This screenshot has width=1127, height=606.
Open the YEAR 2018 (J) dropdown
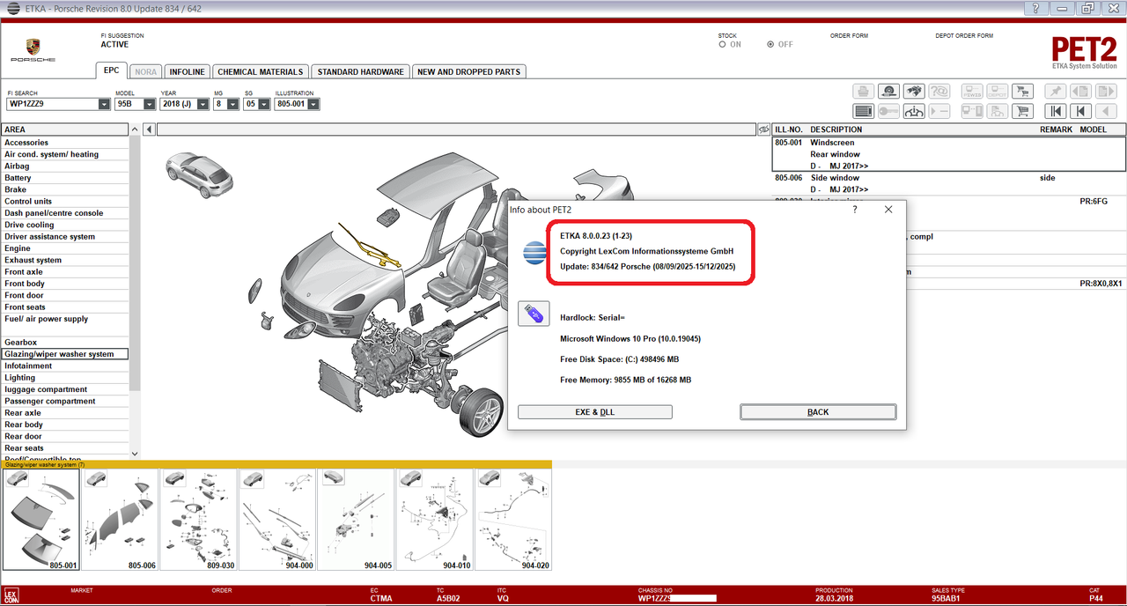(x=203, y=104)
